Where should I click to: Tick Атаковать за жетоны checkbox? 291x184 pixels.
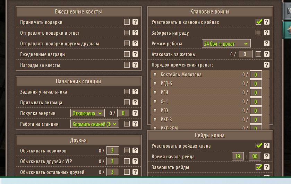[258, 54]
